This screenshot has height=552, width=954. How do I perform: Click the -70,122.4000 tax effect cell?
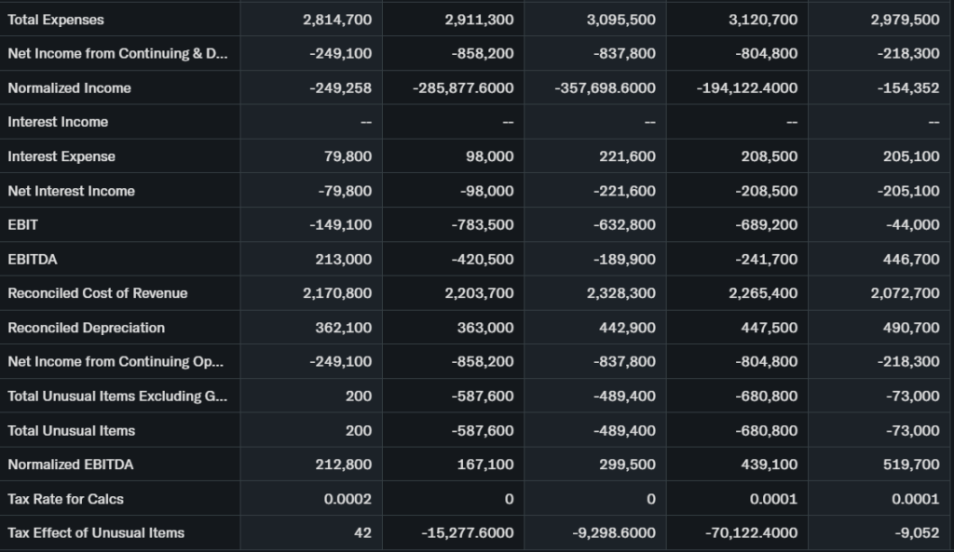click(x=747, y=532)
